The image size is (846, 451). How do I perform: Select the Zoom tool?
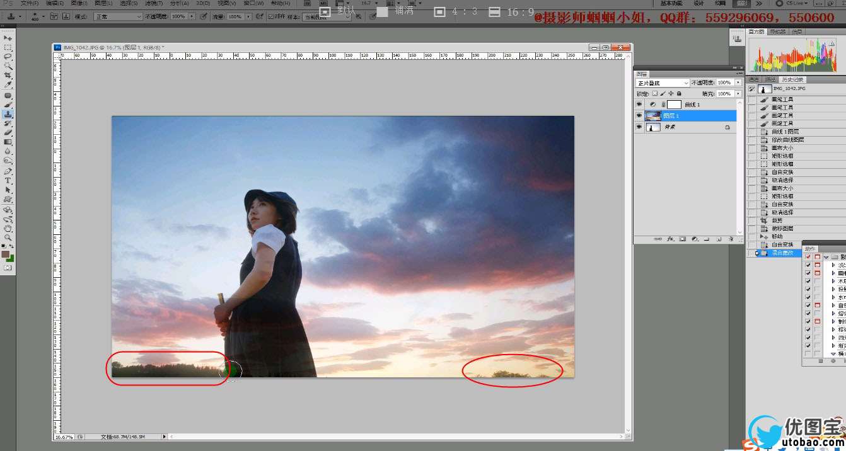point(8,237)
